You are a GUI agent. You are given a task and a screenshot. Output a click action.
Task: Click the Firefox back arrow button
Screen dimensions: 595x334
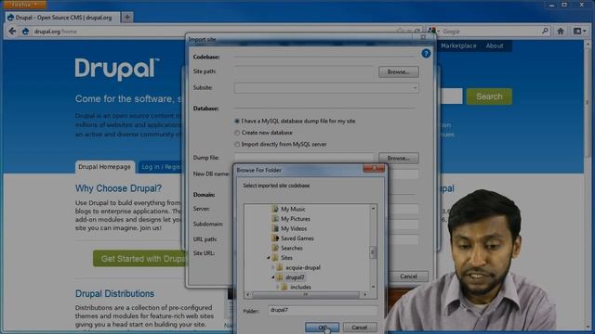pyautogui.click(x=12, y=32)
